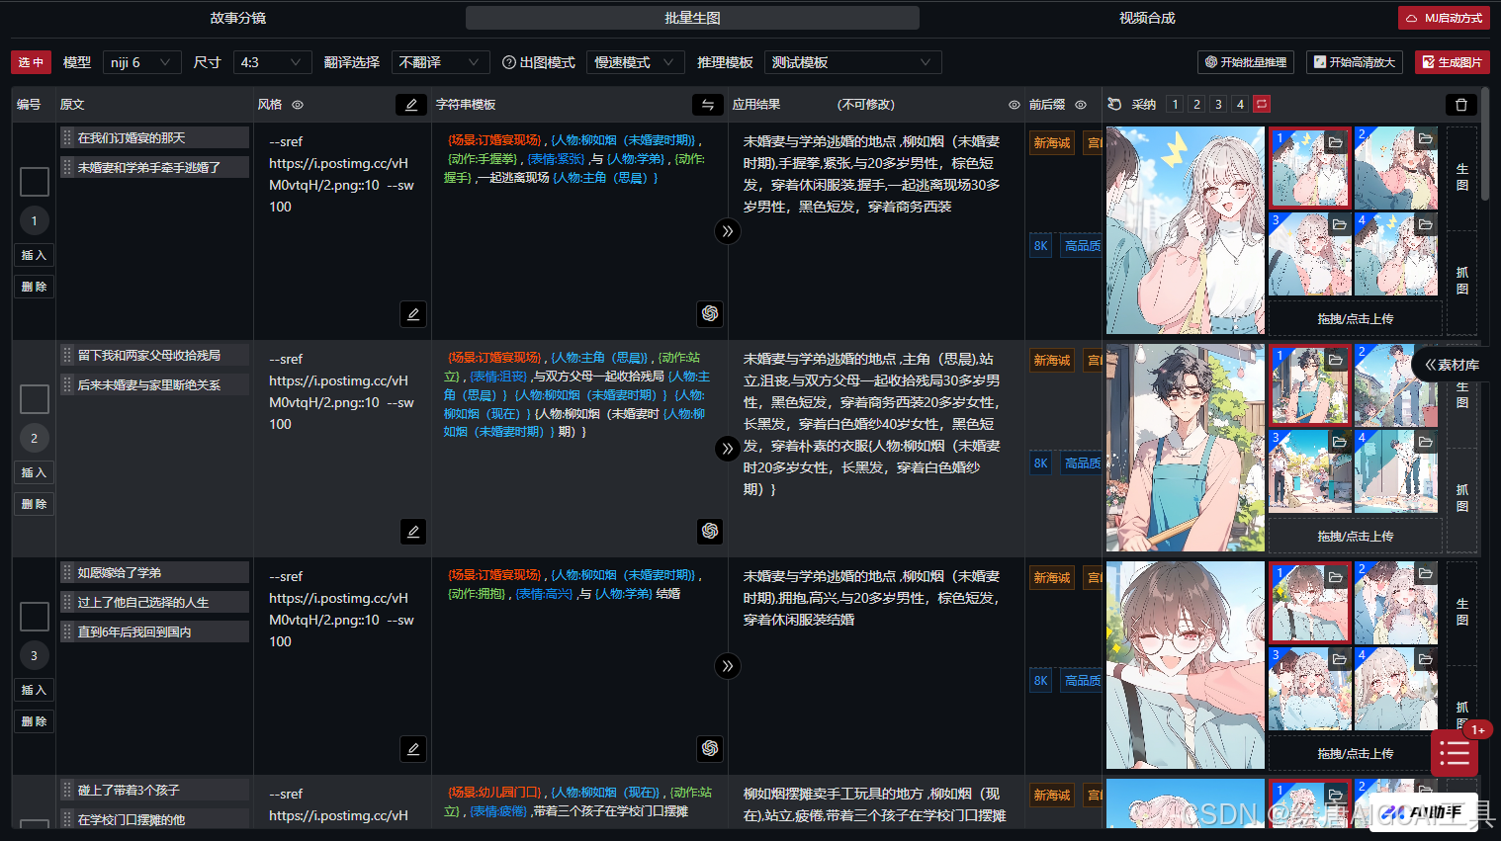
Task: Switch to the 故事分镜 tab
Action: [x=238, y=18]
